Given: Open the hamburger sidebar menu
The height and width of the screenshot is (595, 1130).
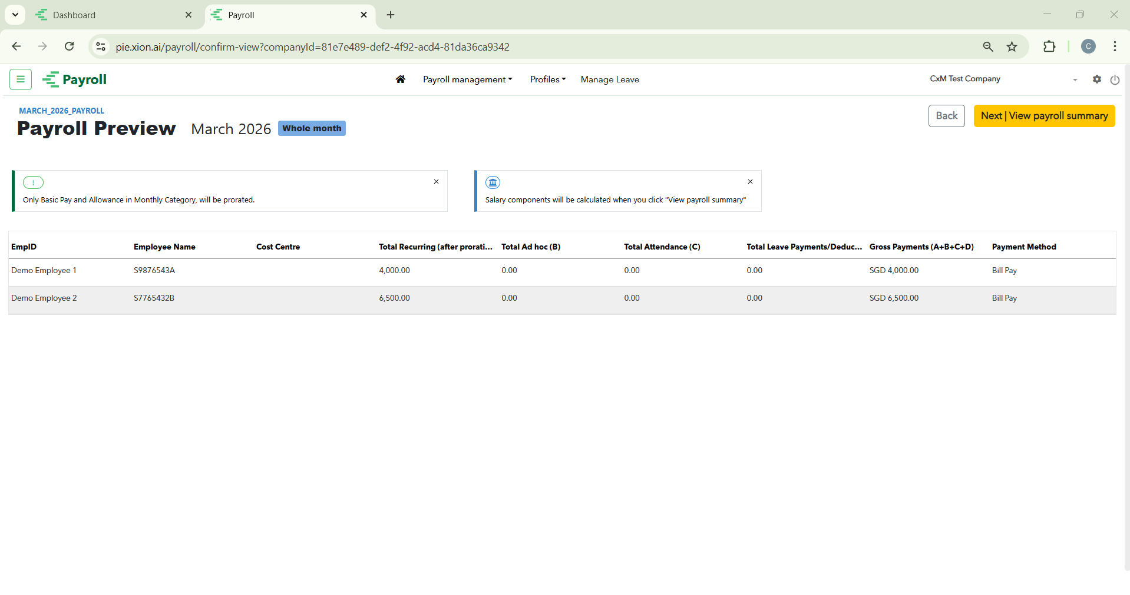Looking at the screenshot, I should (x=21, y=79).
